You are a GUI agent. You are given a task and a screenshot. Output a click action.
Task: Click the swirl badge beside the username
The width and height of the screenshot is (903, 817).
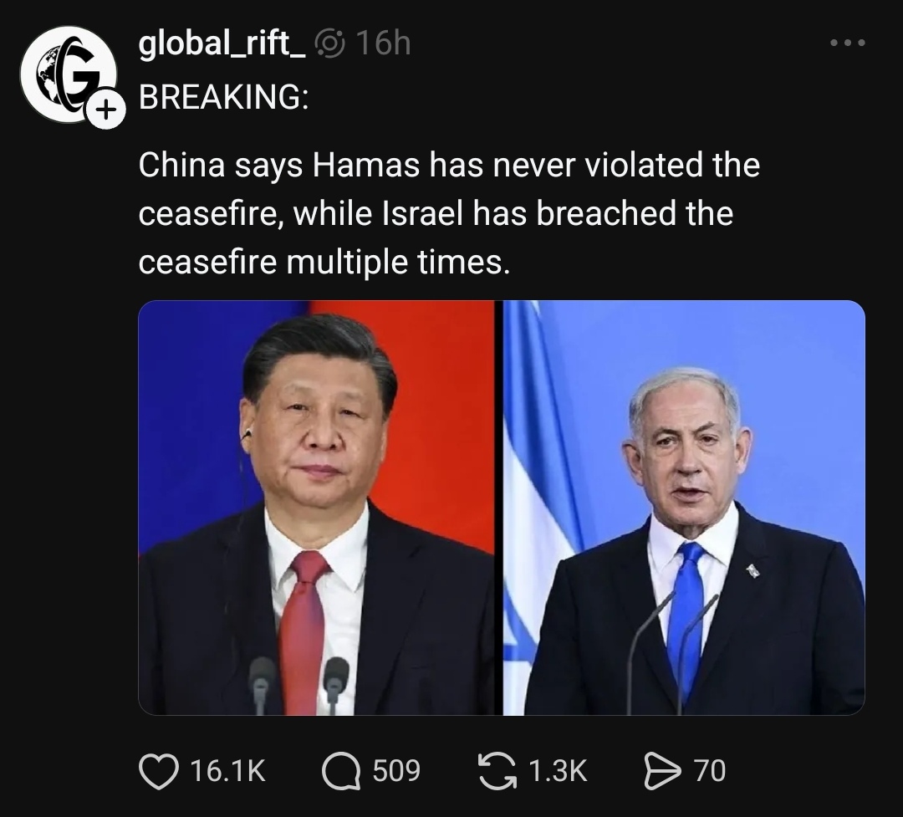(330, 43)
